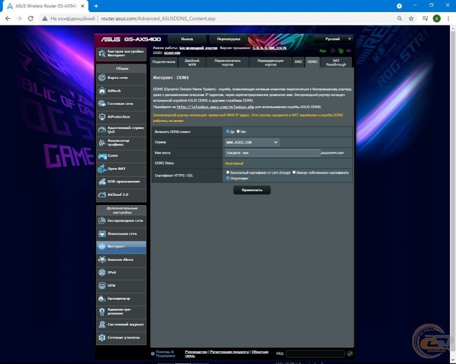Click the Применить apply button
The height and width of the screenshot is (364, 456).
click(252, 190)
